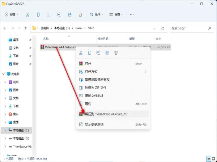The image size is (217, 162).
Task: Click the Cut icon in the toolbar
Action: (x=27, y=15)
